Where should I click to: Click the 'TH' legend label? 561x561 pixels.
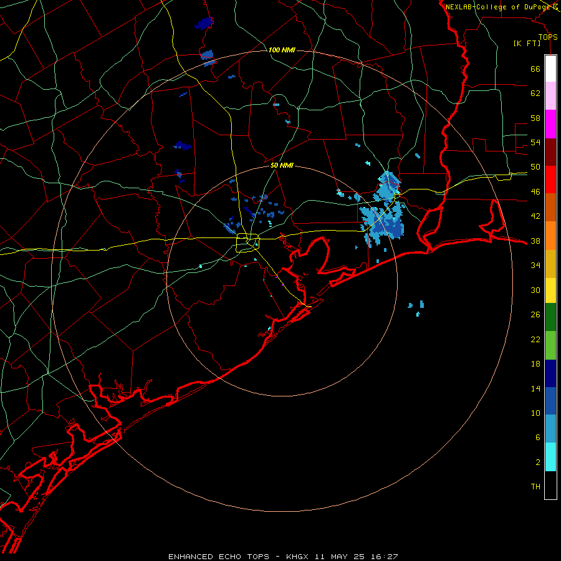(x=535, y=487)
